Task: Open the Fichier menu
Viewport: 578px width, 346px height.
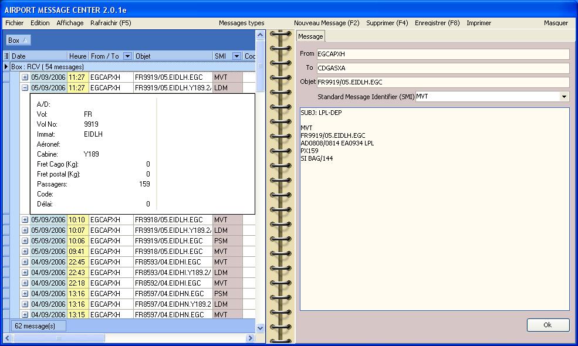Action: (14, 23)
